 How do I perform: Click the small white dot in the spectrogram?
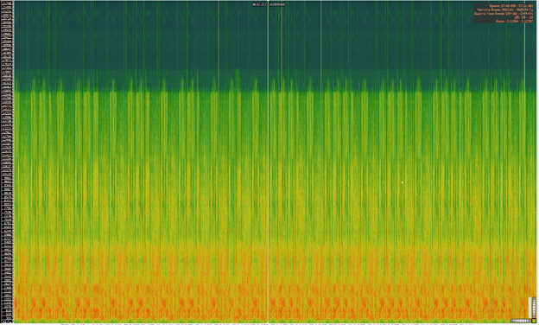tap(402, 182)
